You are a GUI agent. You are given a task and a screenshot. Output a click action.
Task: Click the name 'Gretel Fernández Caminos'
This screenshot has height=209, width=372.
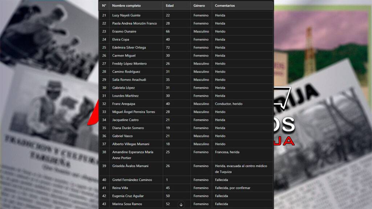pos(132,180)
